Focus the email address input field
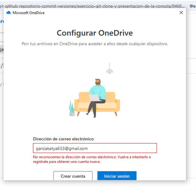196x193 pixels. [x=95, y=148]
